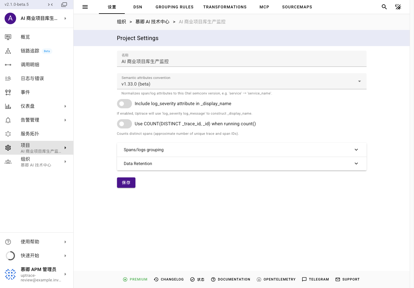Click the 组织 people icon

(x=8, y=162)
